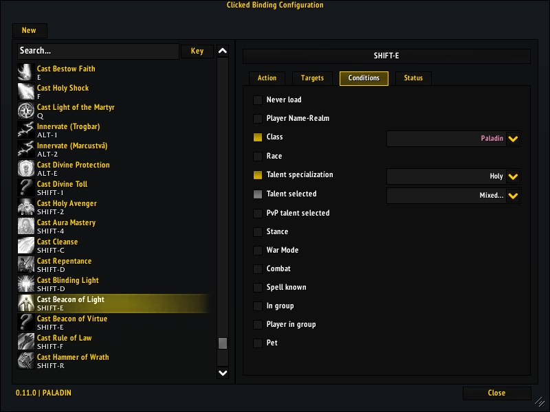Open the Paladin class dropdown
The height and width of the screenshot is (412, 550).
tap(513, 139)
